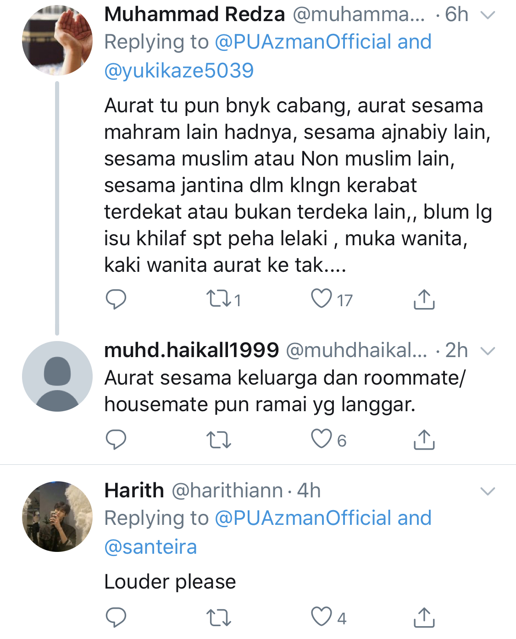Open options chevron on Harith's tweet
The image size is (516, 639).
[x=487, y=491]
